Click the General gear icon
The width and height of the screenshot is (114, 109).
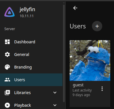pyautogui.click(x=7, y=54)
